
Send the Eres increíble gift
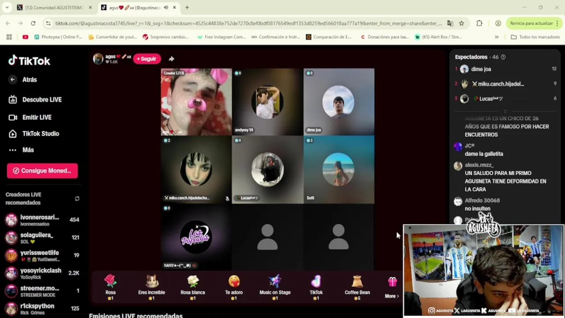point(151,288)
